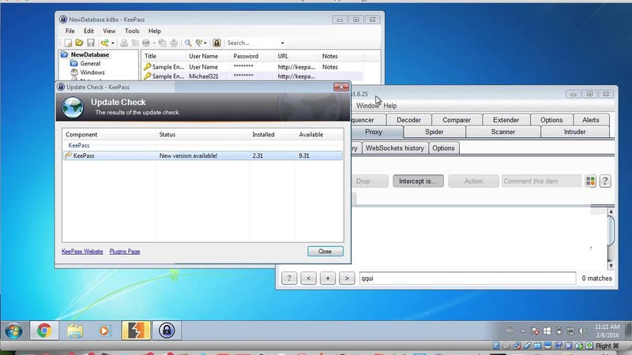This screenshot has width=632, height=355.
Task: Open the WebSockets history sub-tab
Action: click(x=394, y=148)
